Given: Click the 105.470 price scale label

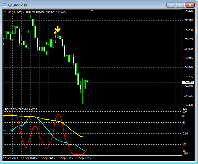Looking at the screenshot, I should pyautogui.click(x=188, y=11).
